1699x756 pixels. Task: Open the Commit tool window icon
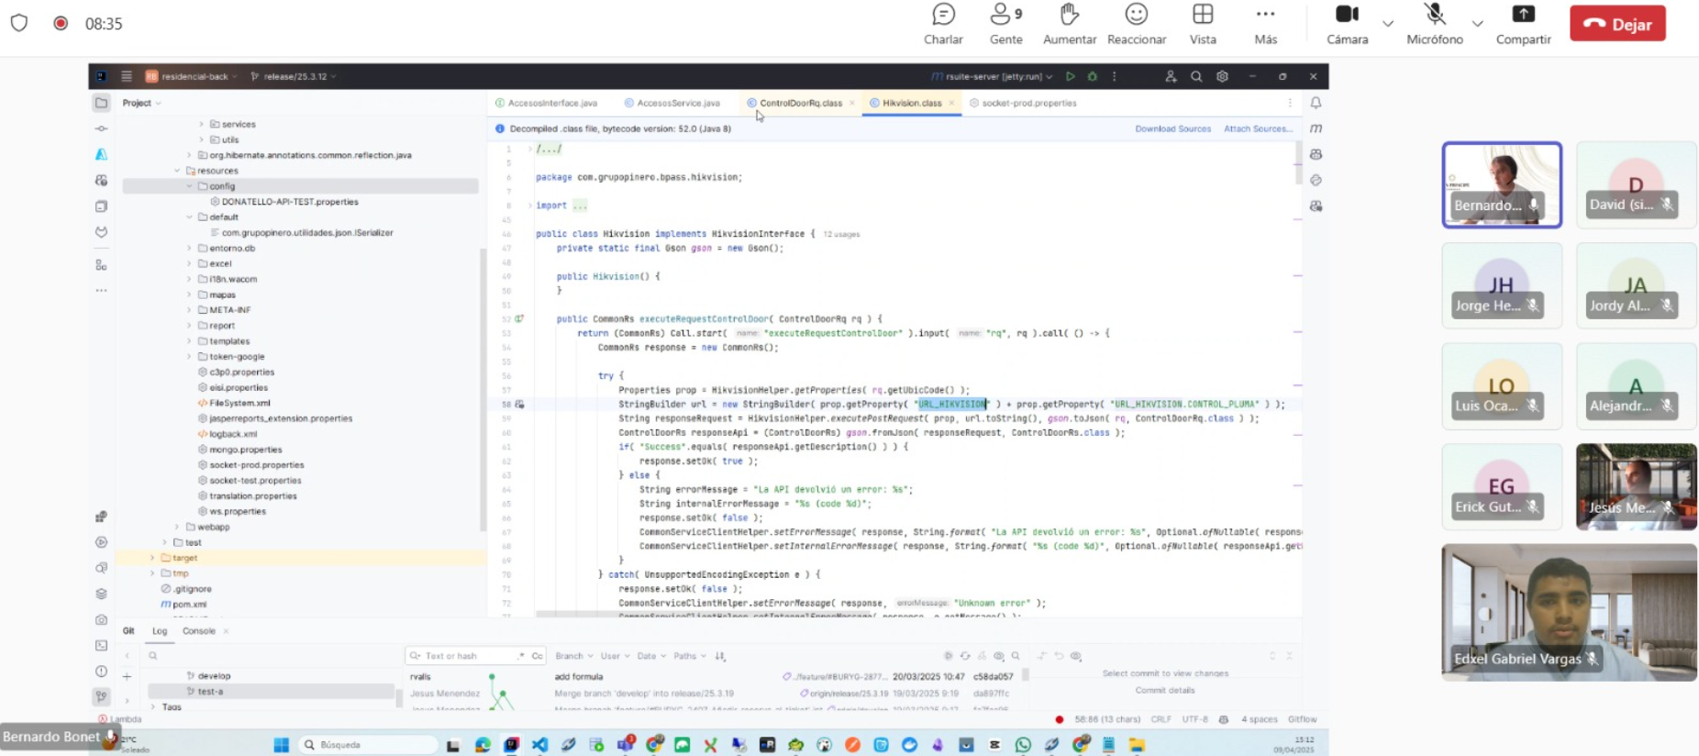[101, 128]
